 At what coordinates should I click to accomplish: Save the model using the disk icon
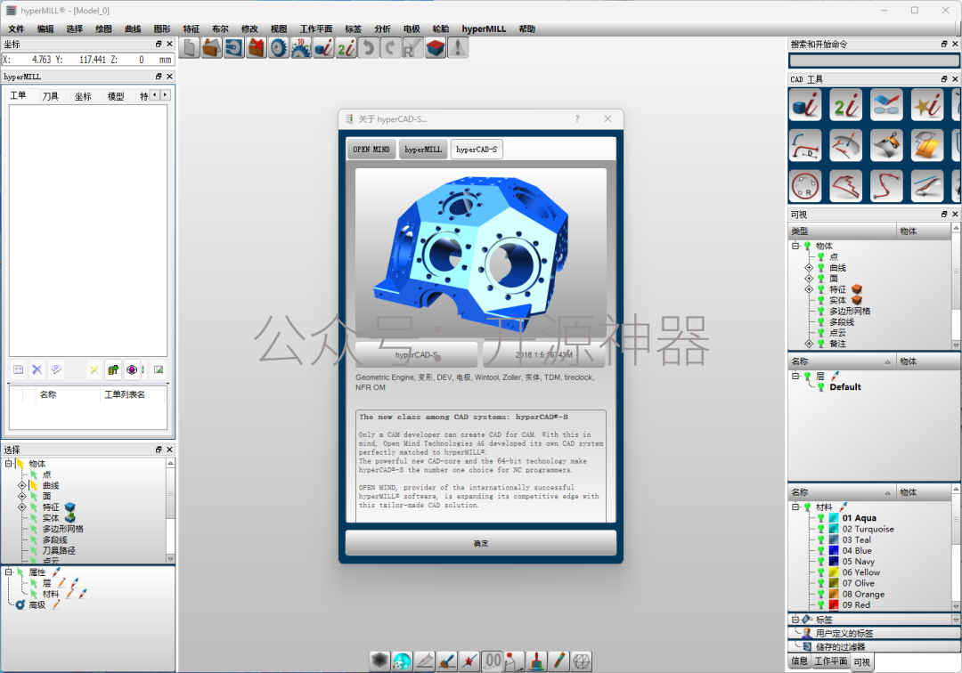[233, 48]
